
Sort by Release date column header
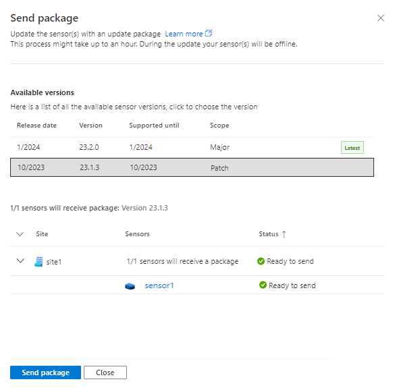point(36,125)
